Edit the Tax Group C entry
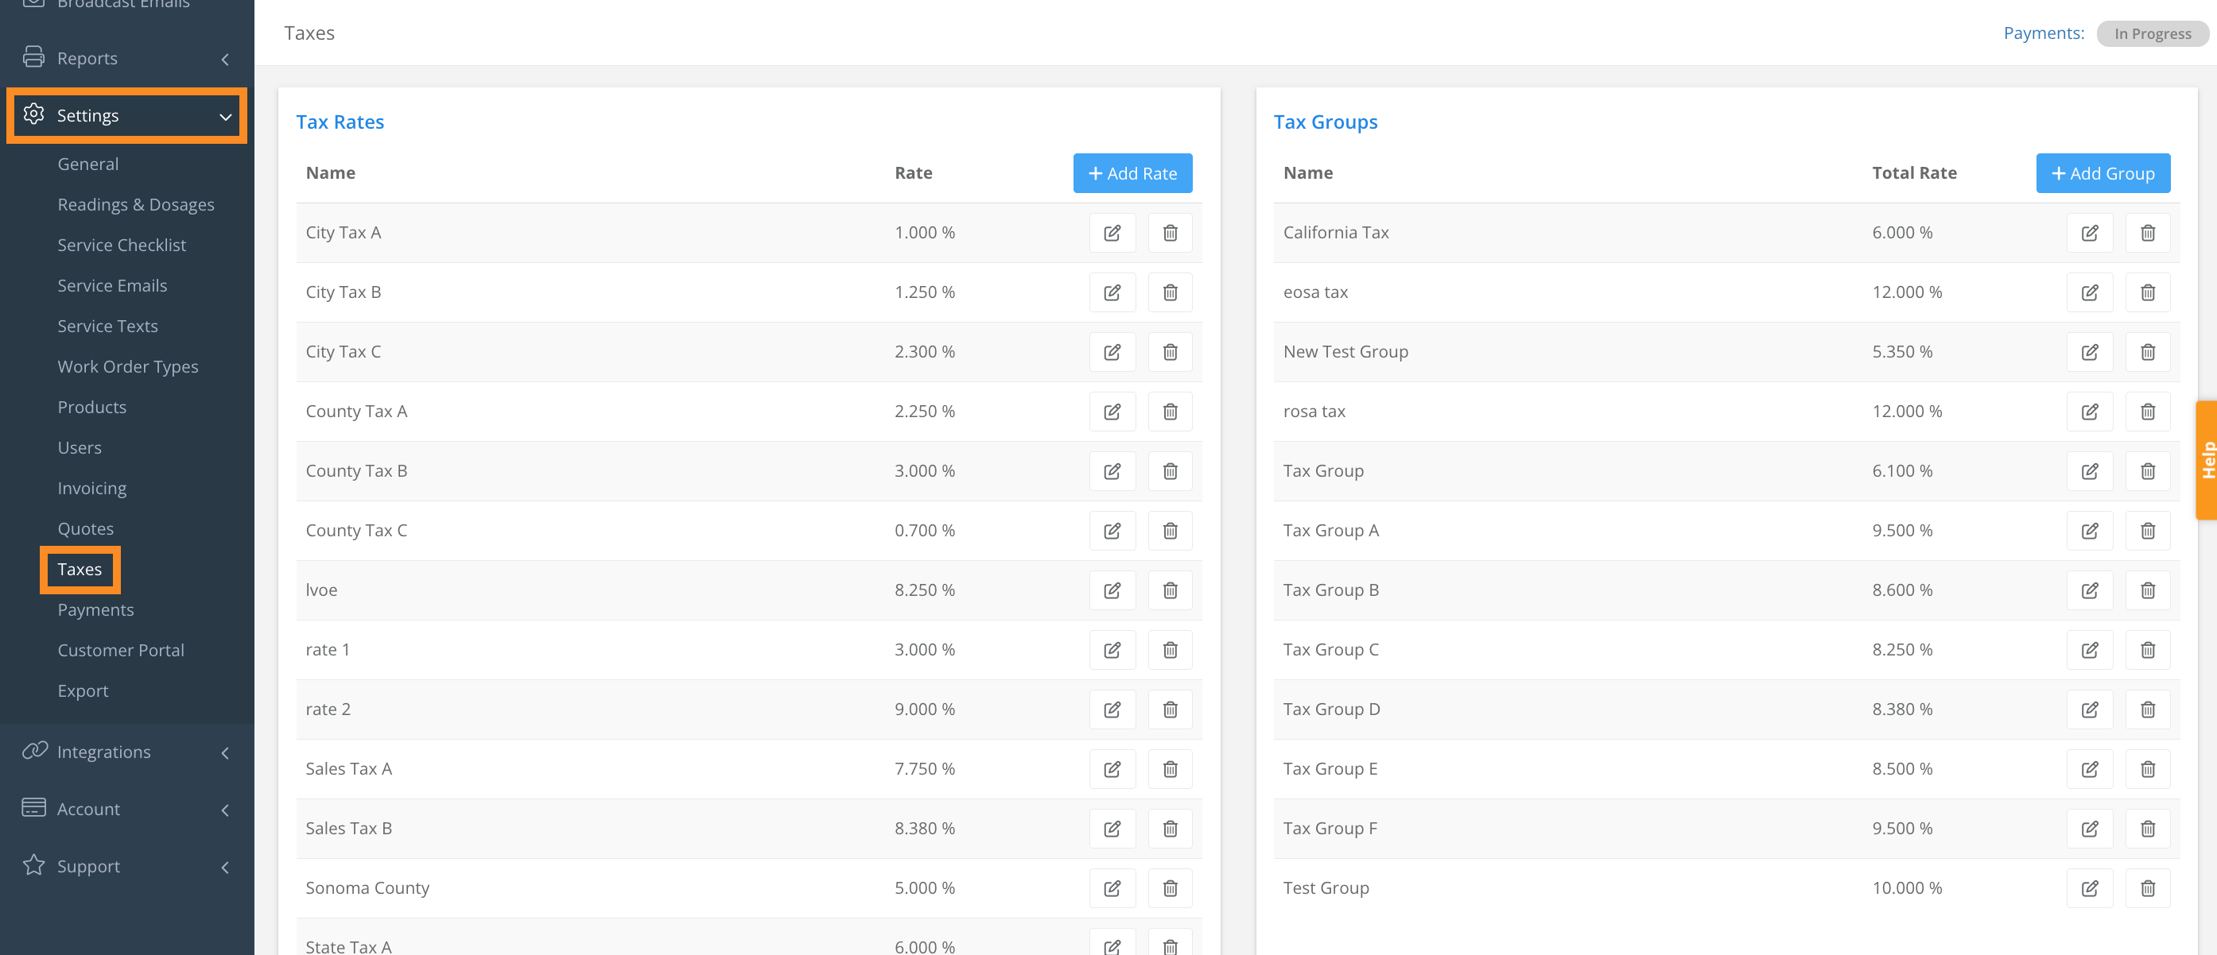Image resolution: width=2217 pixels, height=955 pixels. click(2090, 650)
